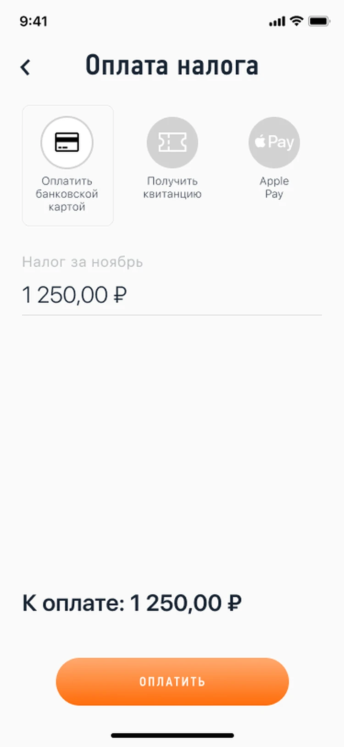Click the receipt ticket icon
Viewport: 344px width, 747px height.
click(172, 142)
